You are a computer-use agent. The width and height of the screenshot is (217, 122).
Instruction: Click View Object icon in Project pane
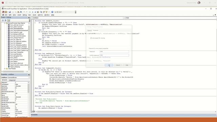pos(5,20)
